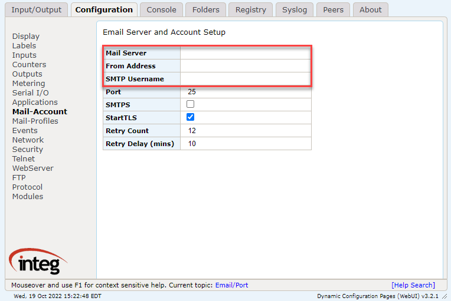
Task: Focus the From Address field
Action: (x=245, y=66)
